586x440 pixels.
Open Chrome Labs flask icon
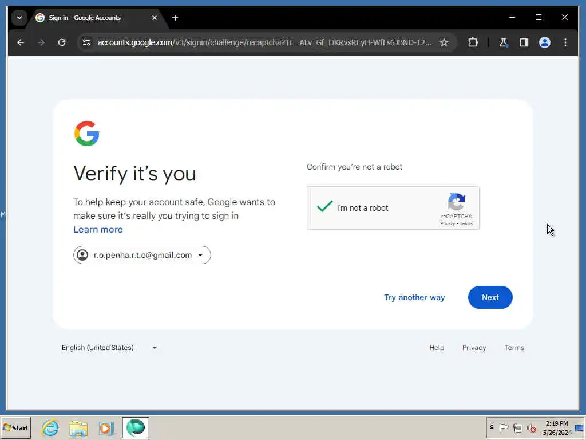[x=504, y=42]
